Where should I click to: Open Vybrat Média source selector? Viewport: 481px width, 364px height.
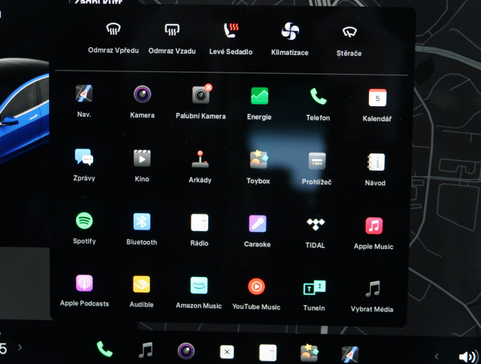click(x=373, y=288)
